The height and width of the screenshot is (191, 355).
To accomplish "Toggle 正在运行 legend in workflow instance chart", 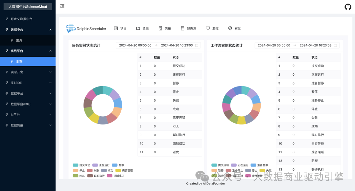I will (240, 165).
